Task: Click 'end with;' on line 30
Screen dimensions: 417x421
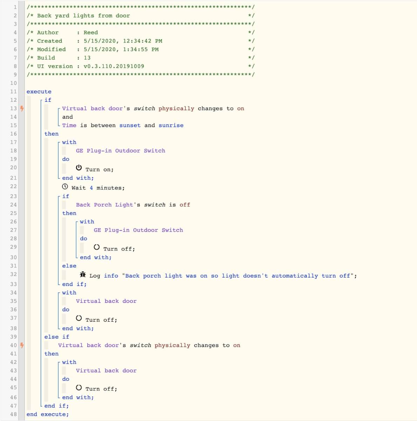Action: [x=96, y=258]
